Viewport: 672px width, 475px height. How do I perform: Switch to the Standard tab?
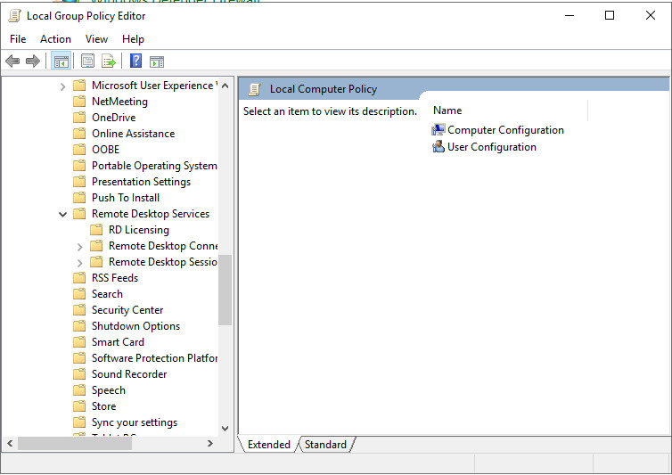[325, 445]
